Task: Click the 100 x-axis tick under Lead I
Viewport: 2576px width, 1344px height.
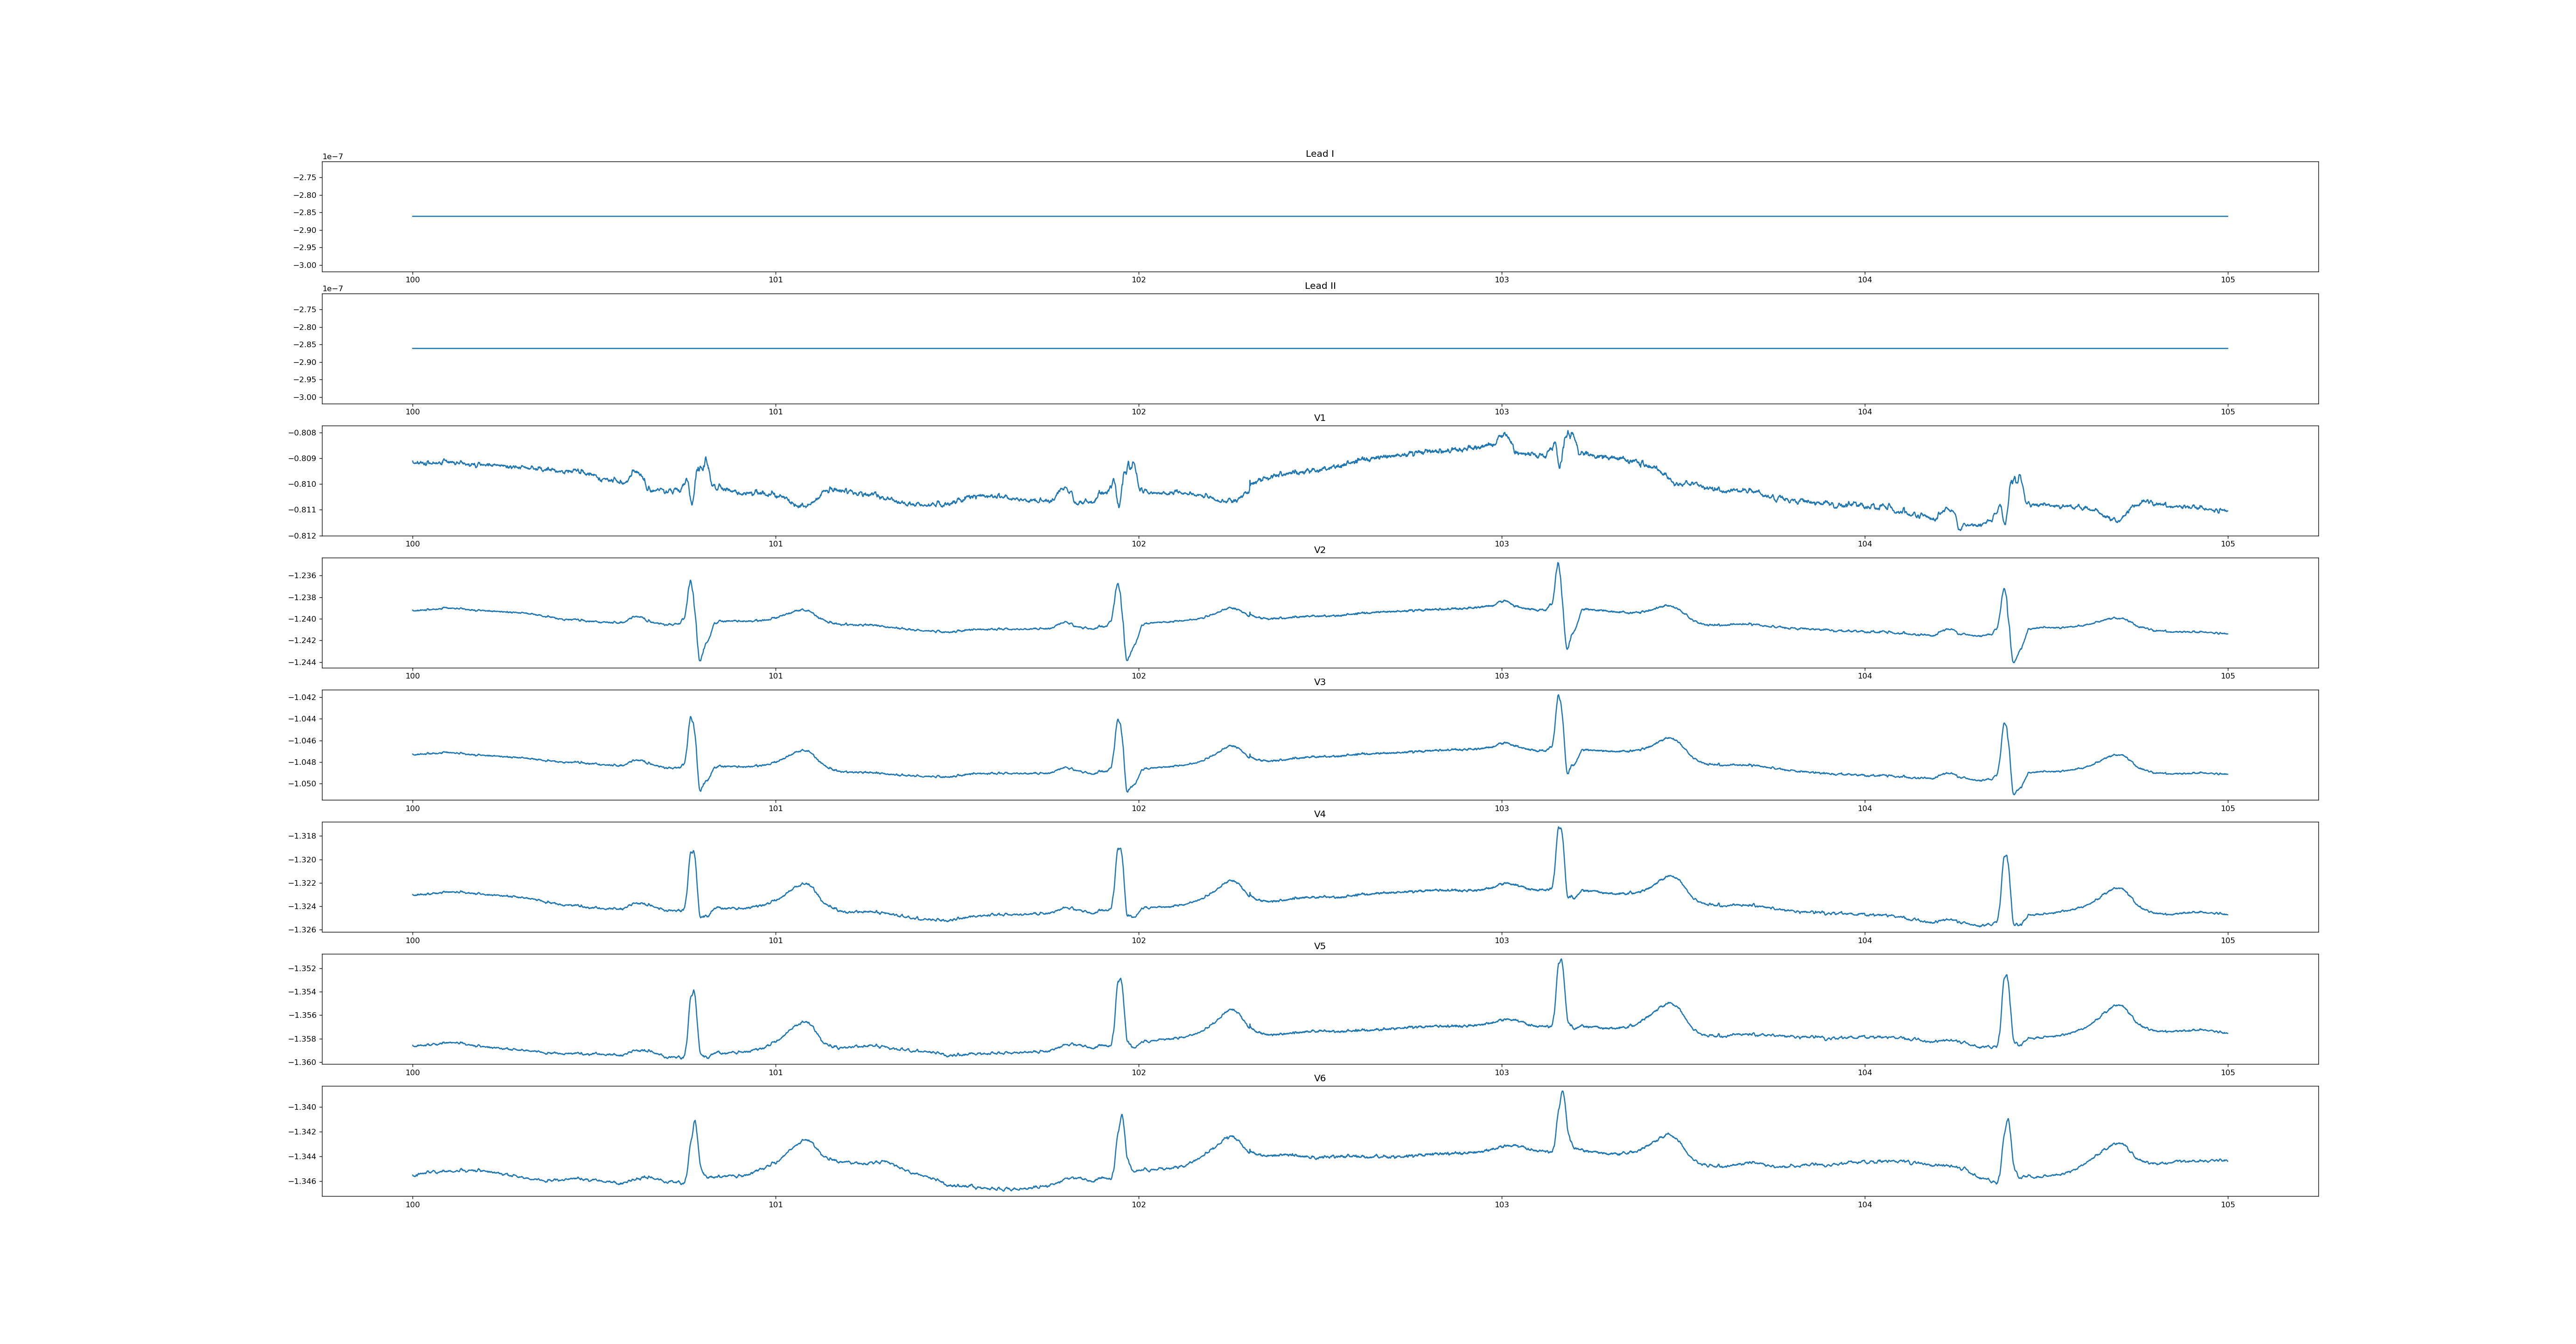Action: [412, 280]
